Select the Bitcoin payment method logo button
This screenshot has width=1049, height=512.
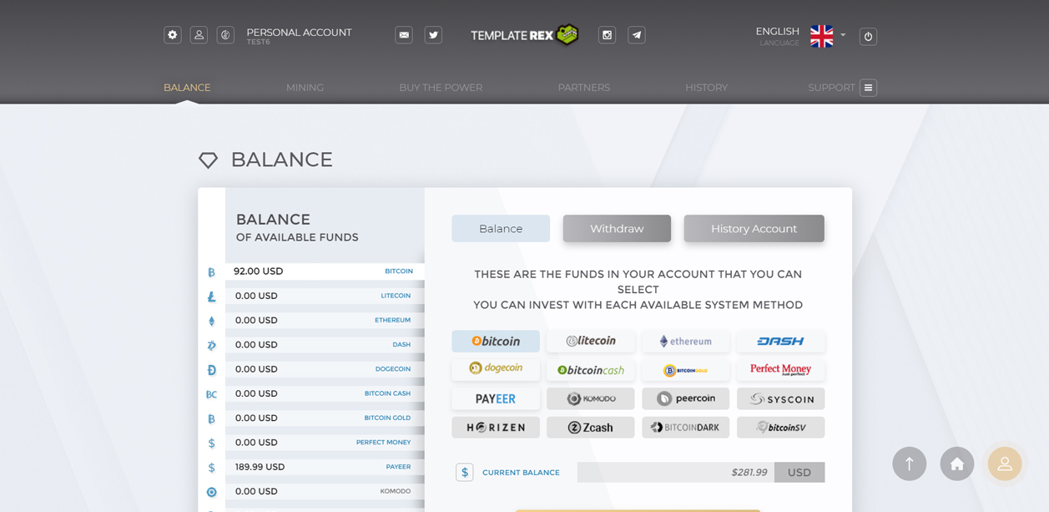pyautogui.click(x=496, y=341)
